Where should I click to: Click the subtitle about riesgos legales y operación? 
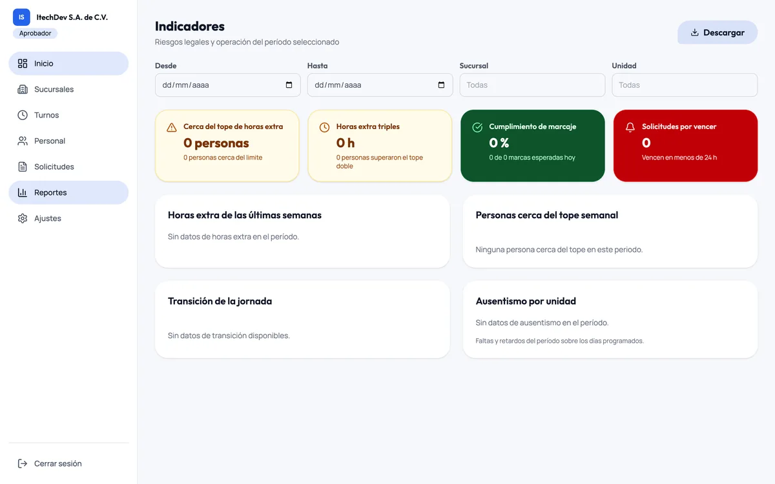pyautogui.click(x=247, y=42)
